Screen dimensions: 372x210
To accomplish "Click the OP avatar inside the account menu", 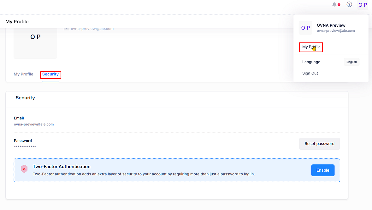I will (x=305, y=28).
